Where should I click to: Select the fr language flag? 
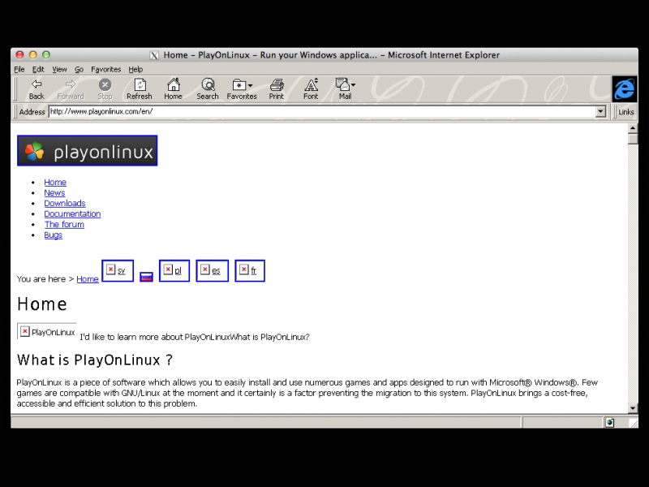(x=250, y=271)
